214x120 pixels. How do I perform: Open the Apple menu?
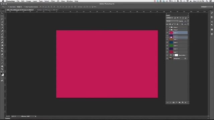pyautogui.click(x=3, y=1)
